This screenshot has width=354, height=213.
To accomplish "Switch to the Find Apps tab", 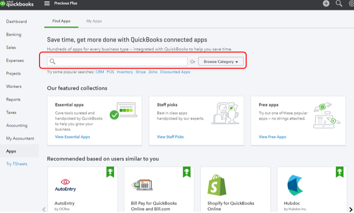I will point(61,21).
